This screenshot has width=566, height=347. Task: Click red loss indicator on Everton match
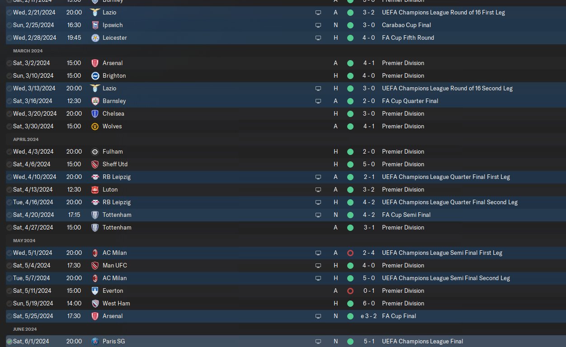350,291
